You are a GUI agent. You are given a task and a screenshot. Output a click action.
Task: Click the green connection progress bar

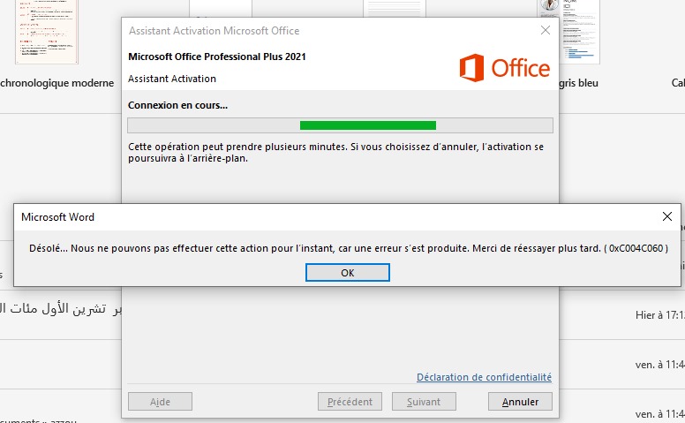tap(367, 125)
